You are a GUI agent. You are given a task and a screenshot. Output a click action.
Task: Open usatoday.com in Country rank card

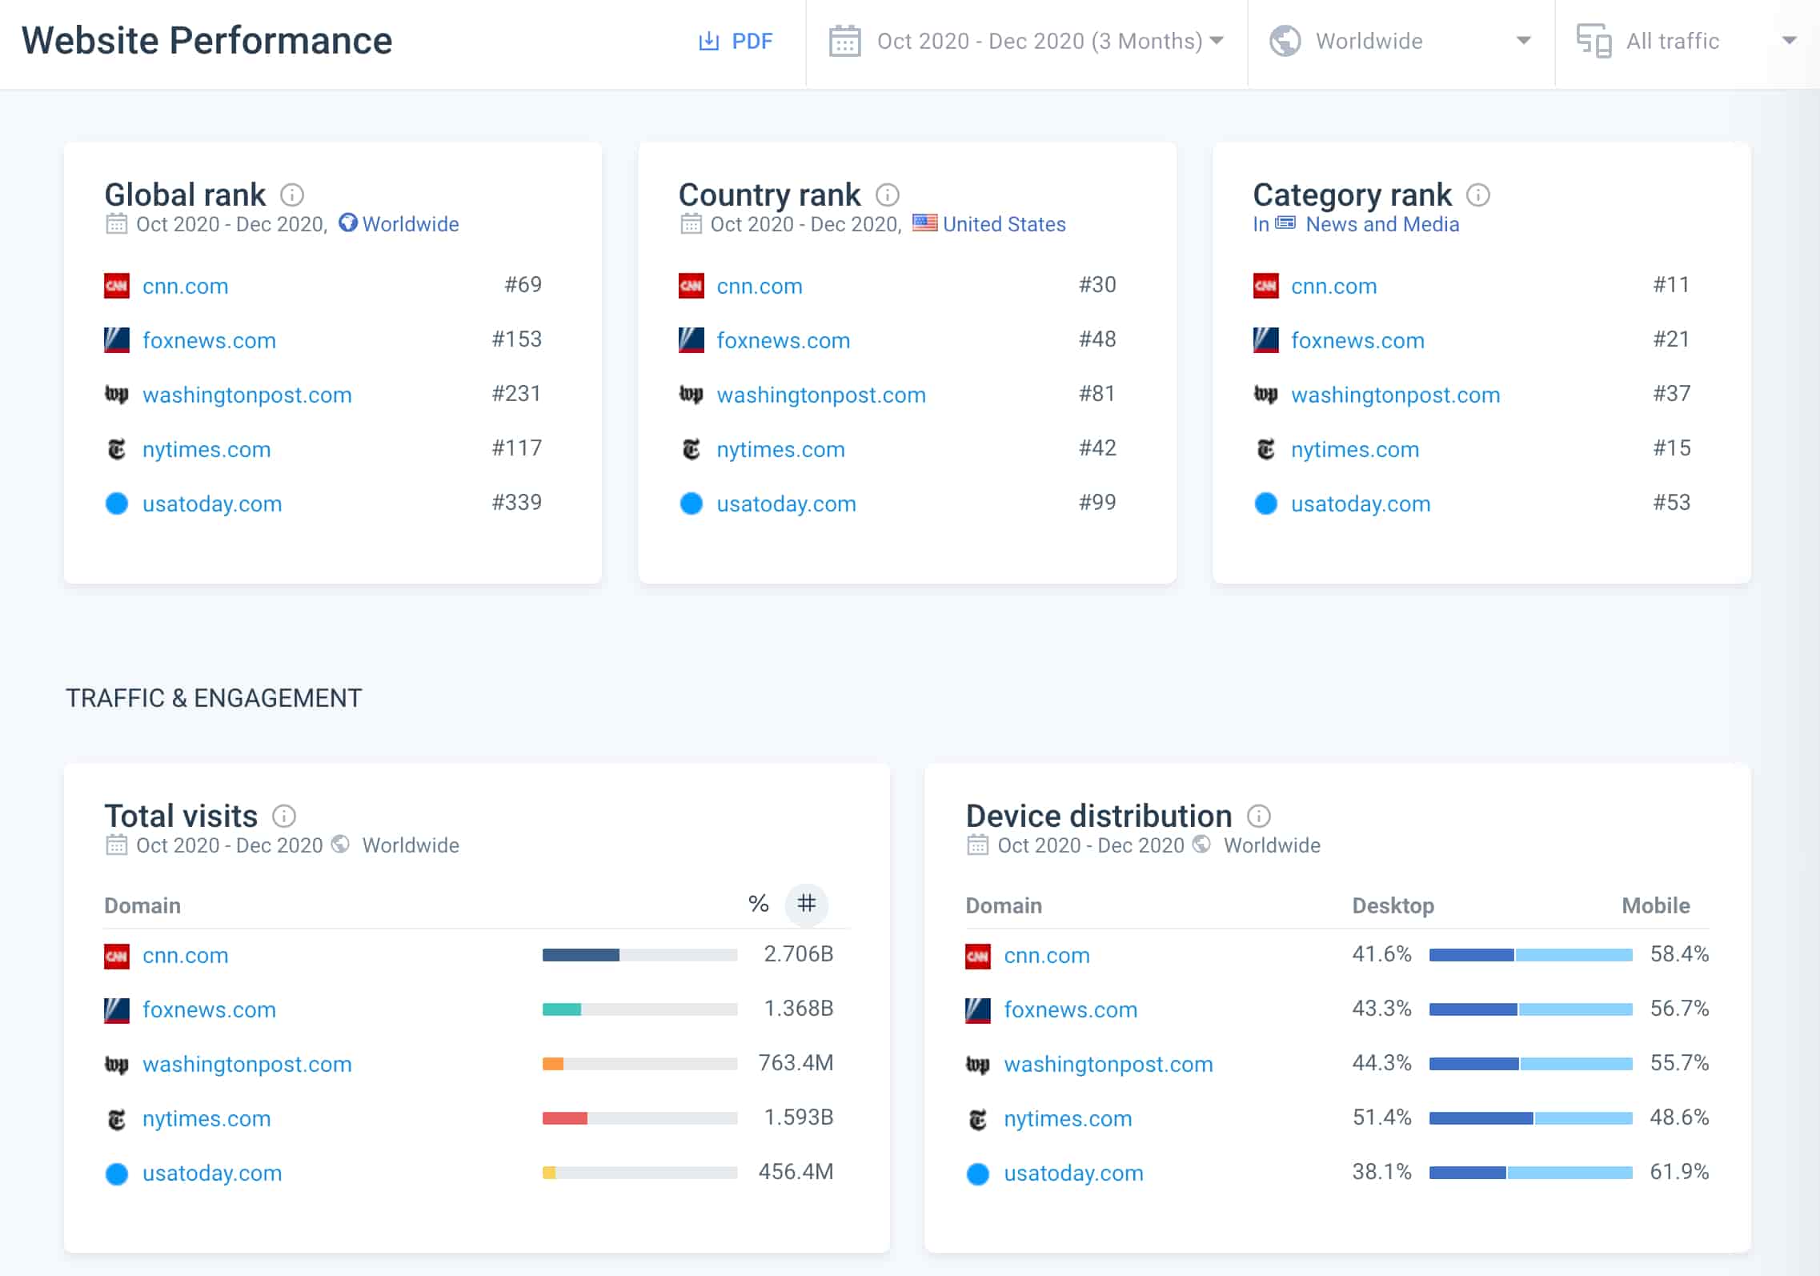click(787, 504)
